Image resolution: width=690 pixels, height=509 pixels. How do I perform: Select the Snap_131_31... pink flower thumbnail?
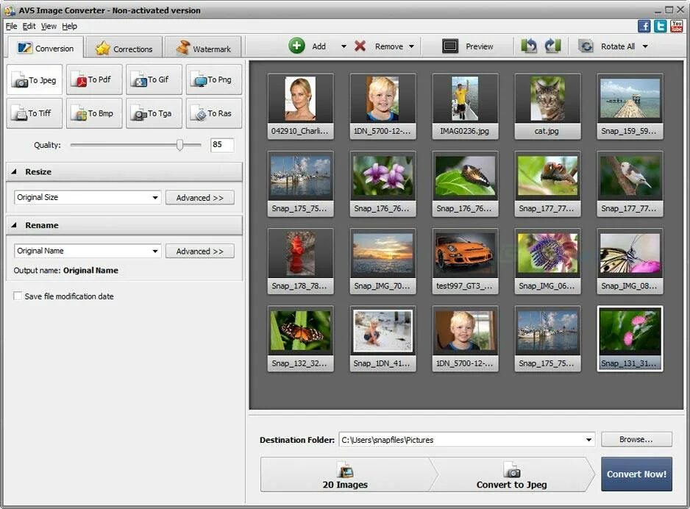pos(630,339)
